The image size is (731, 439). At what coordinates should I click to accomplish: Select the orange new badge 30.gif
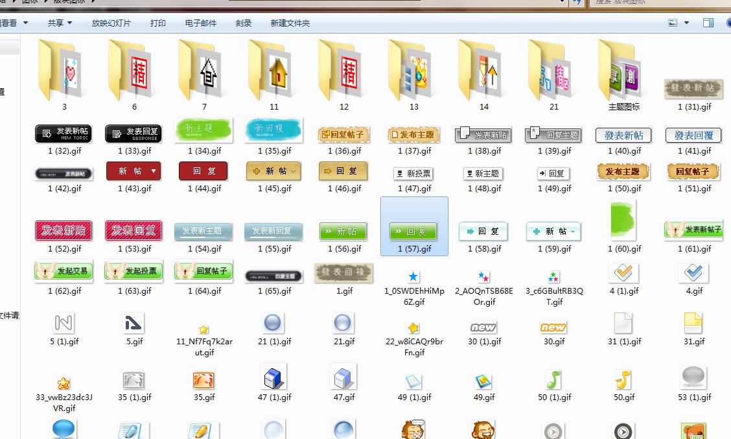553,327
